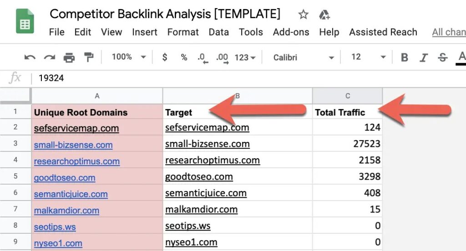Click sefservicemap.com in Target column
The width and height of the screenshot is (466, 251).
click(207, 127)
